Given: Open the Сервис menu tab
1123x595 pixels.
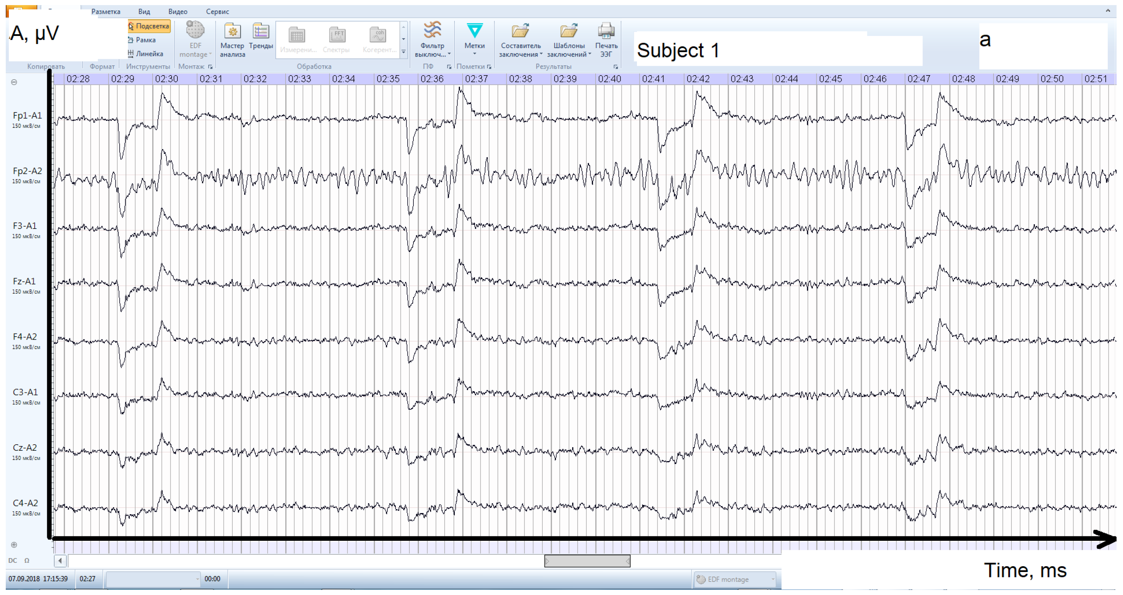Looking at the screenshot, I should 217,12.
